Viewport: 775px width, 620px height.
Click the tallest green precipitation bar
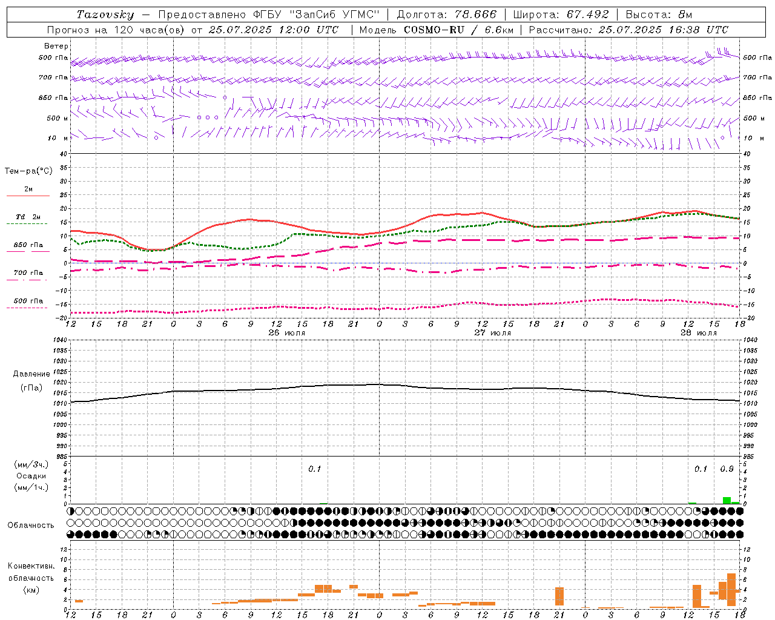(x=727, y=500)
